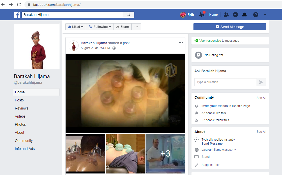This screenshot has height=175, width=282.
Task: Click Typically replies instantly text
Action: click(x=218, y=140)
